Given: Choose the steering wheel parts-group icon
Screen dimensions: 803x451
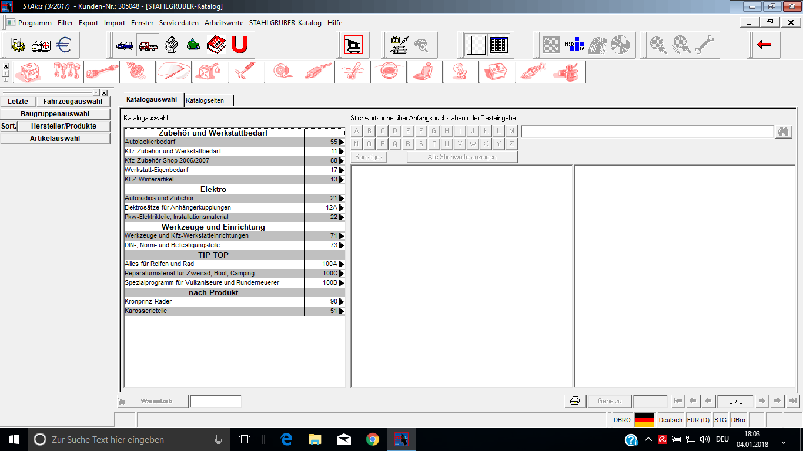Looking at the screenshot, I should pyautogui.click(x=389, y=72).
